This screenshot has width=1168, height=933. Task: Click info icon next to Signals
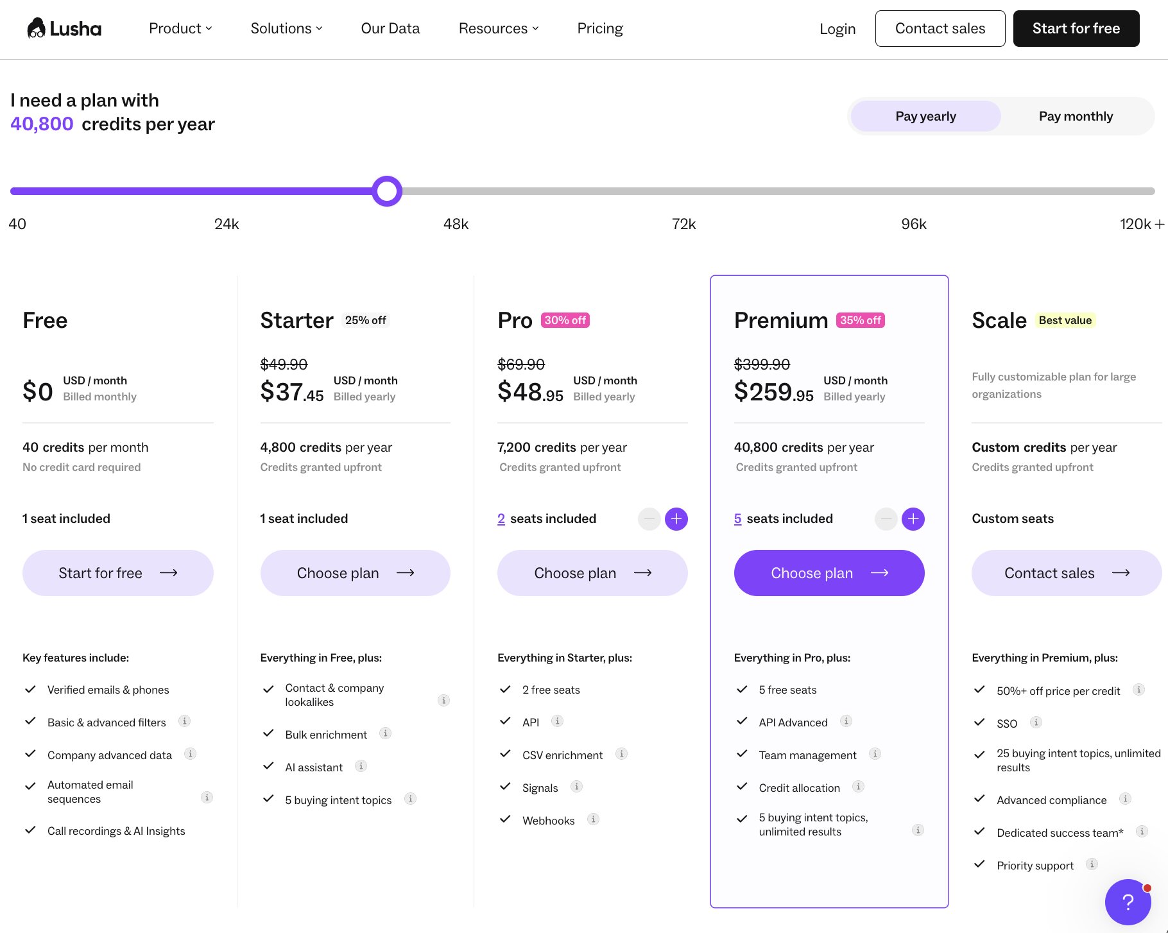(x=576, y=787)
